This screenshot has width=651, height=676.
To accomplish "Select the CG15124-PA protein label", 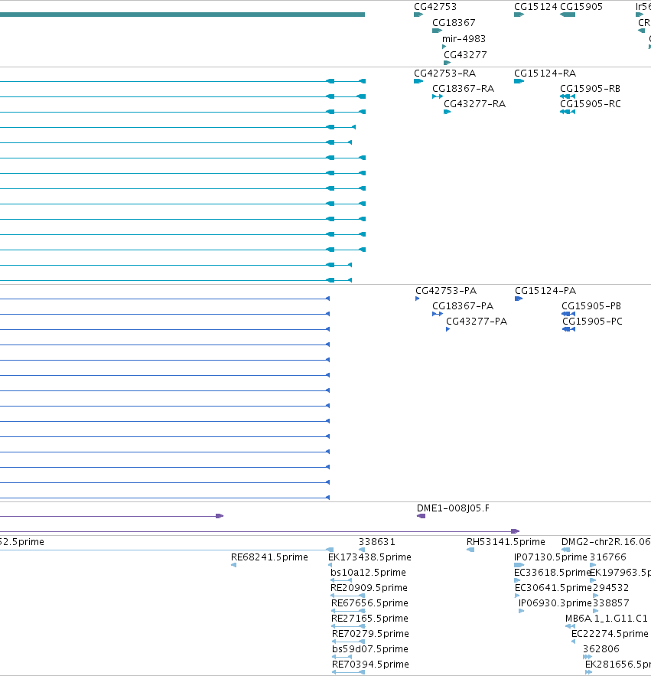I will (x=545, y=291).
